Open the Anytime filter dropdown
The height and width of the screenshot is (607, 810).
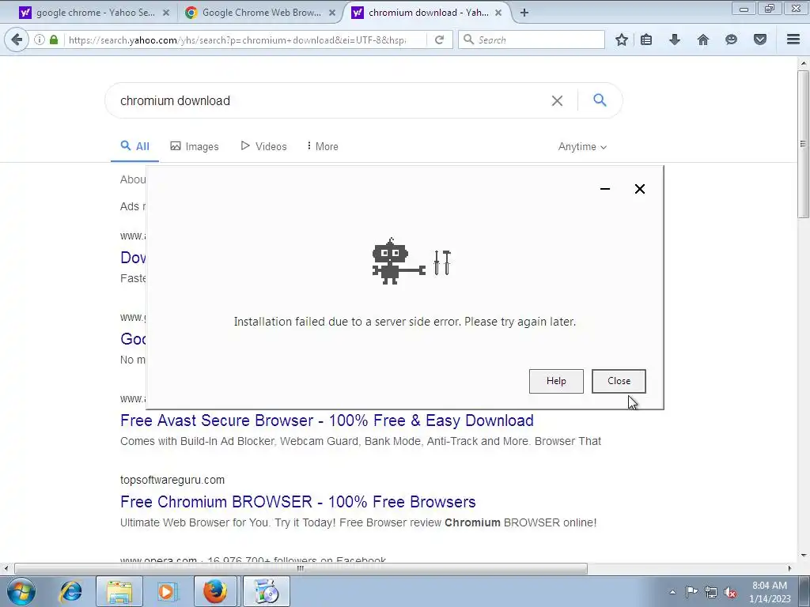[582, 146]
